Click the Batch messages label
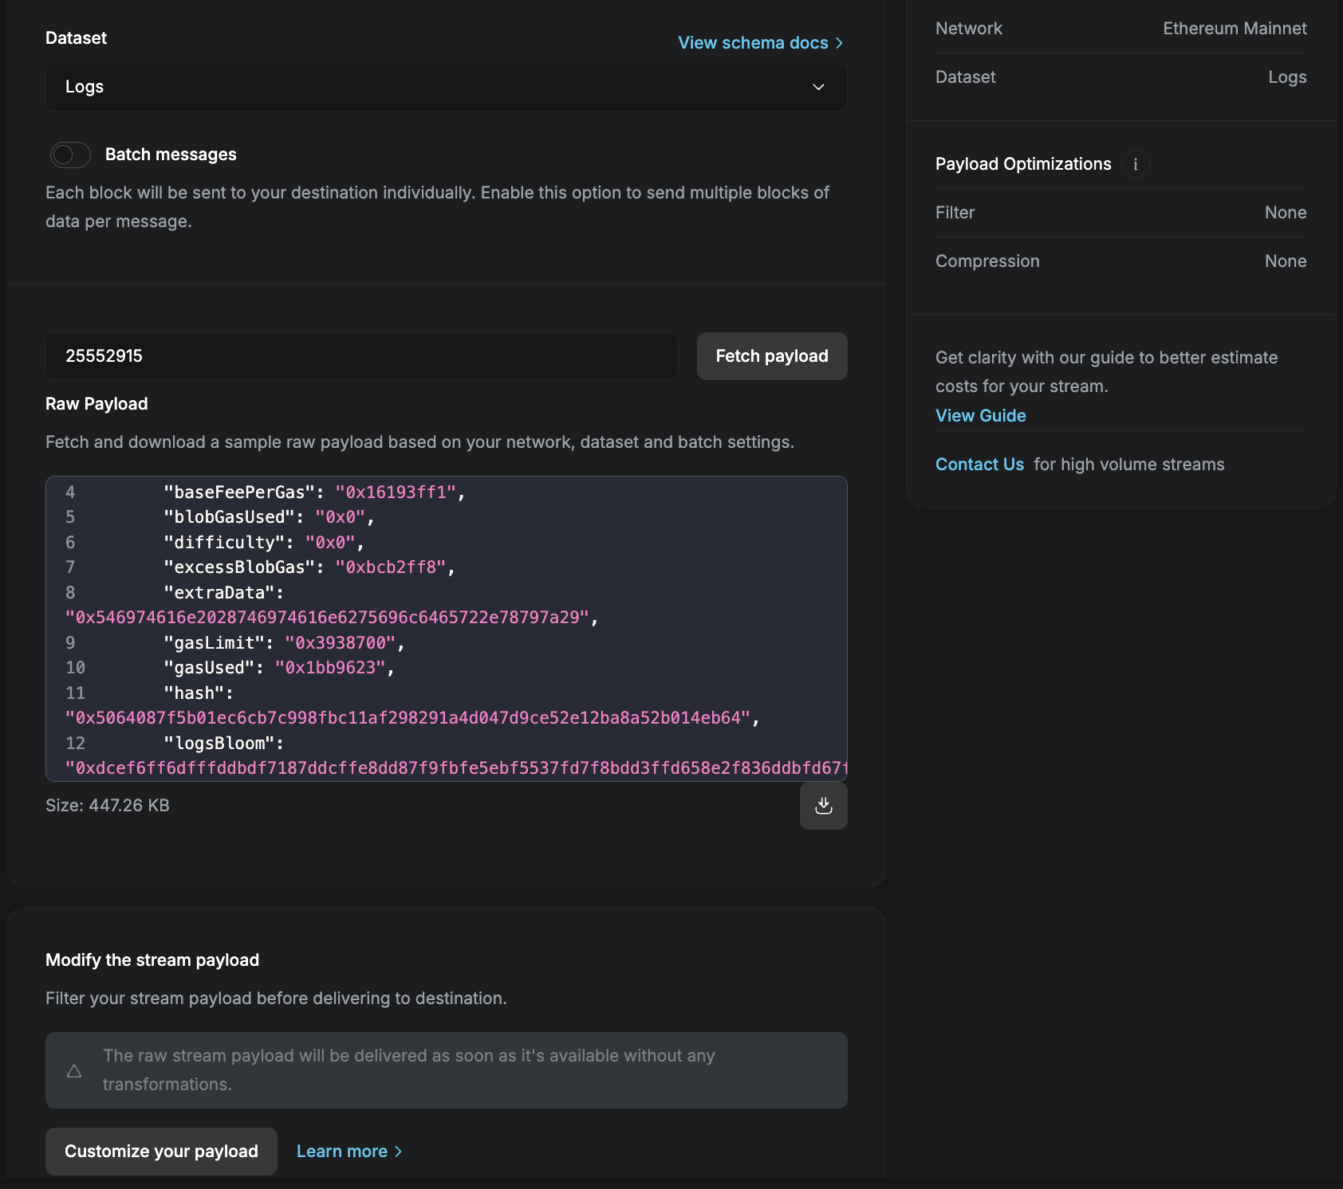Viewport: 1343px width, 1189px height. coord(171,155)
